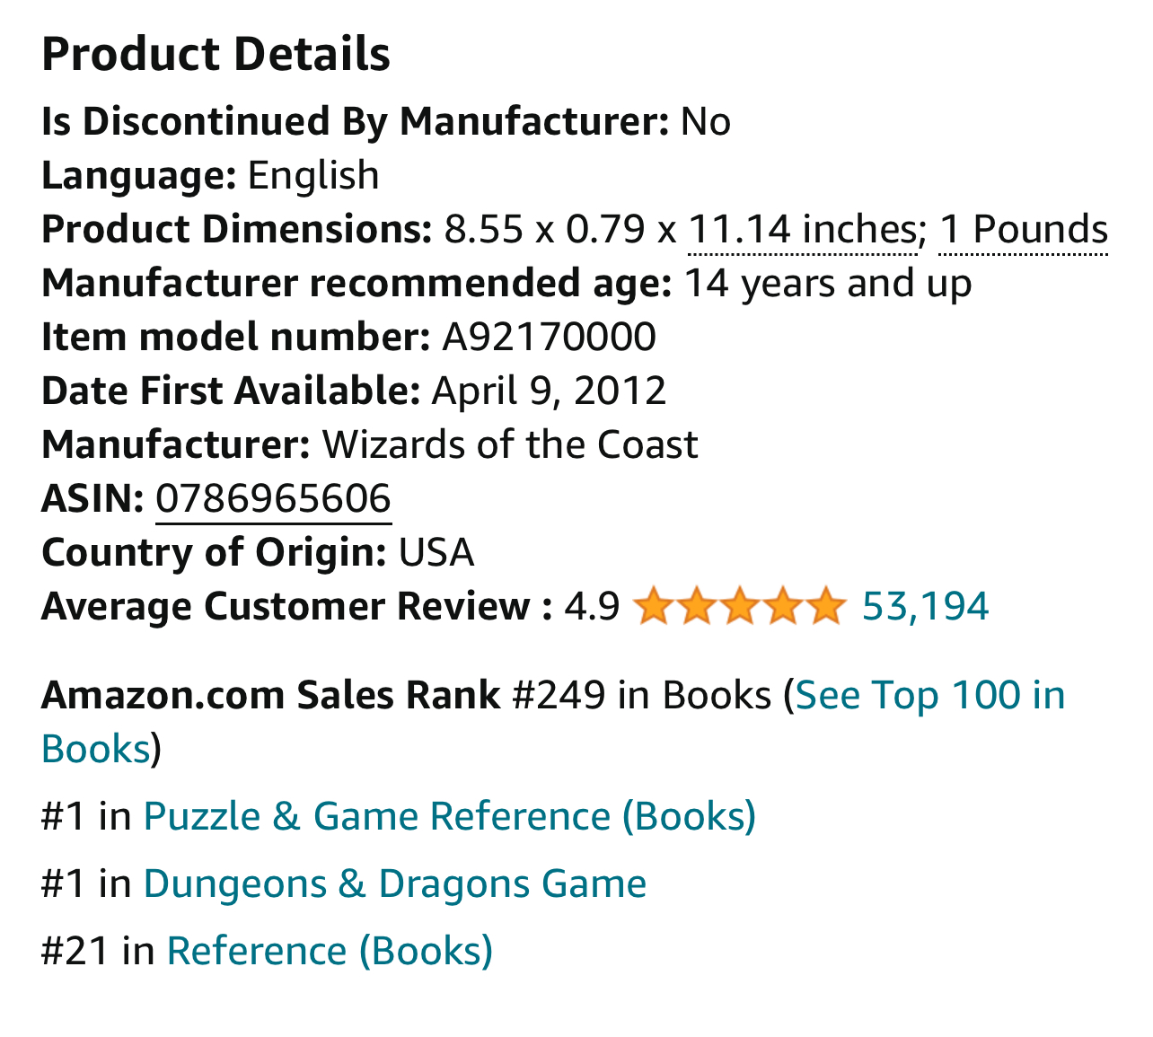Click the 14 years and up age text
This screenshot has width=1153, height=1037.
[x=827, y=284]
